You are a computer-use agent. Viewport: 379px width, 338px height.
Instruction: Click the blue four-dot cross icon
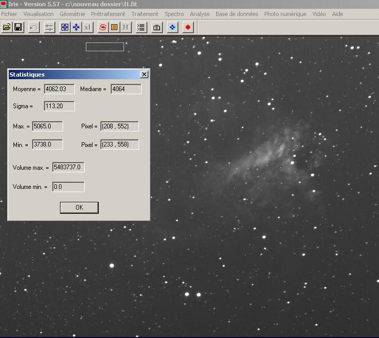coord(172,27)
